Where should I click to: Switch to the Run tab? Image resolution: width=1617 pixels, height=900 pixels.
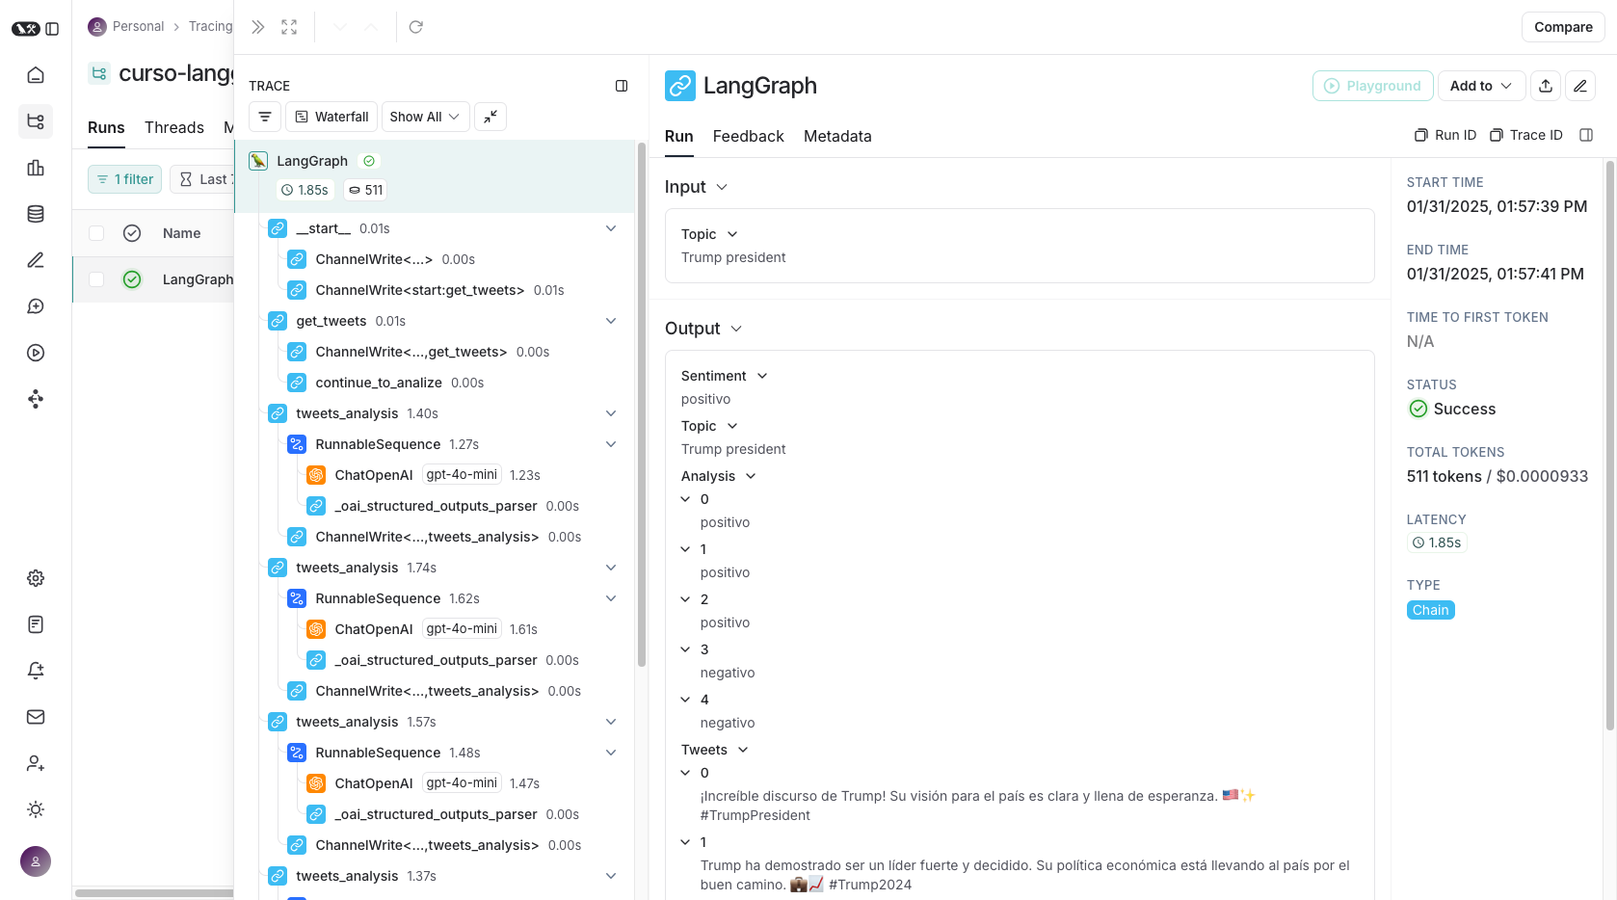pos(678,137)
